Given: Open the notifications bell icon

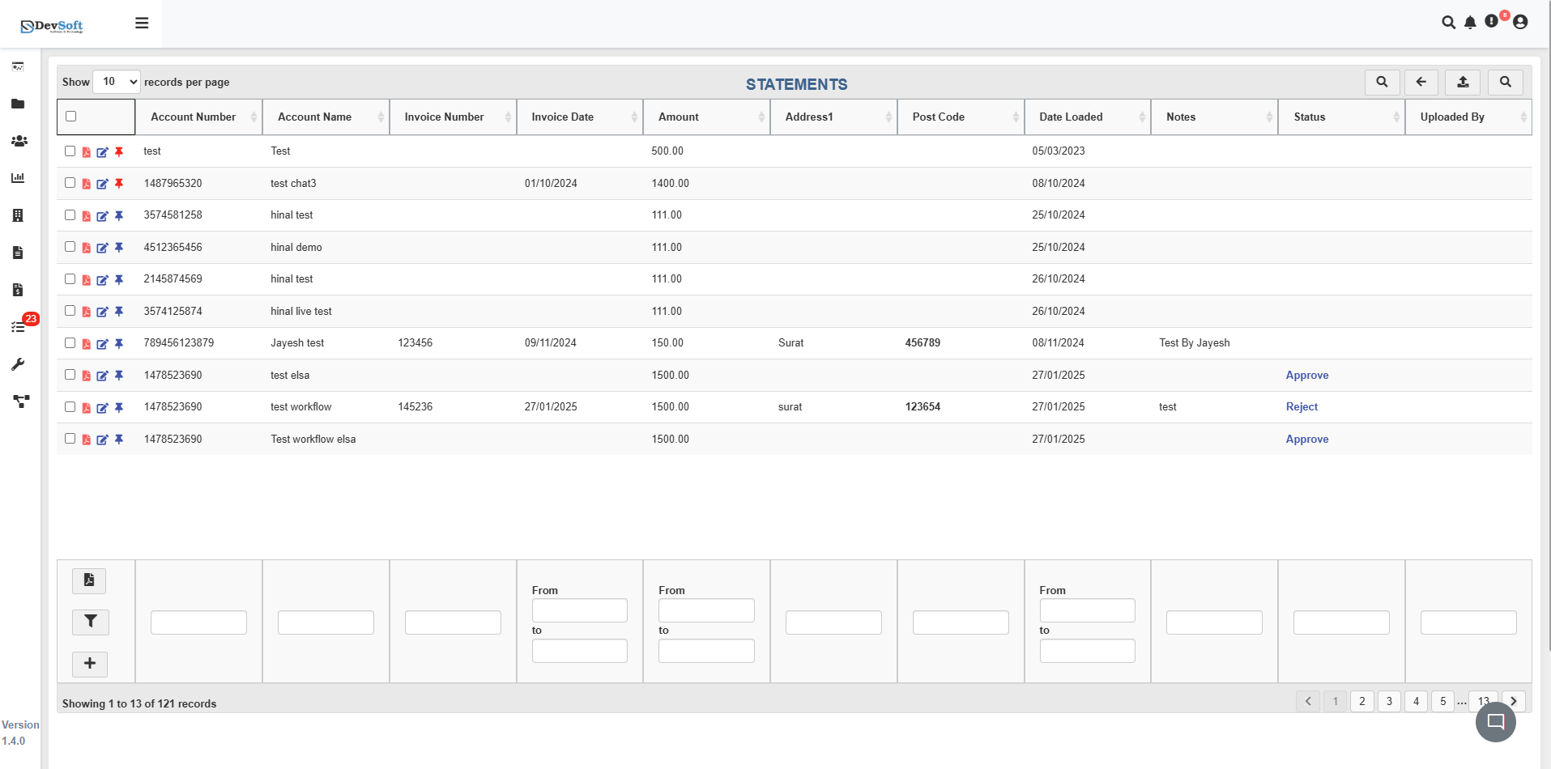Looking at the screenshot, I should click(1471, 23).
